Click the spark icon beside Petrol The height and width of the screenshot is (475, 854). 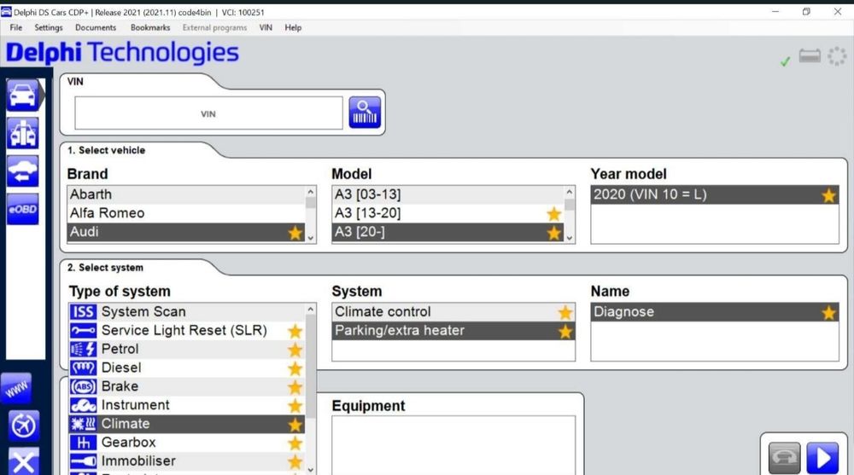84,349
